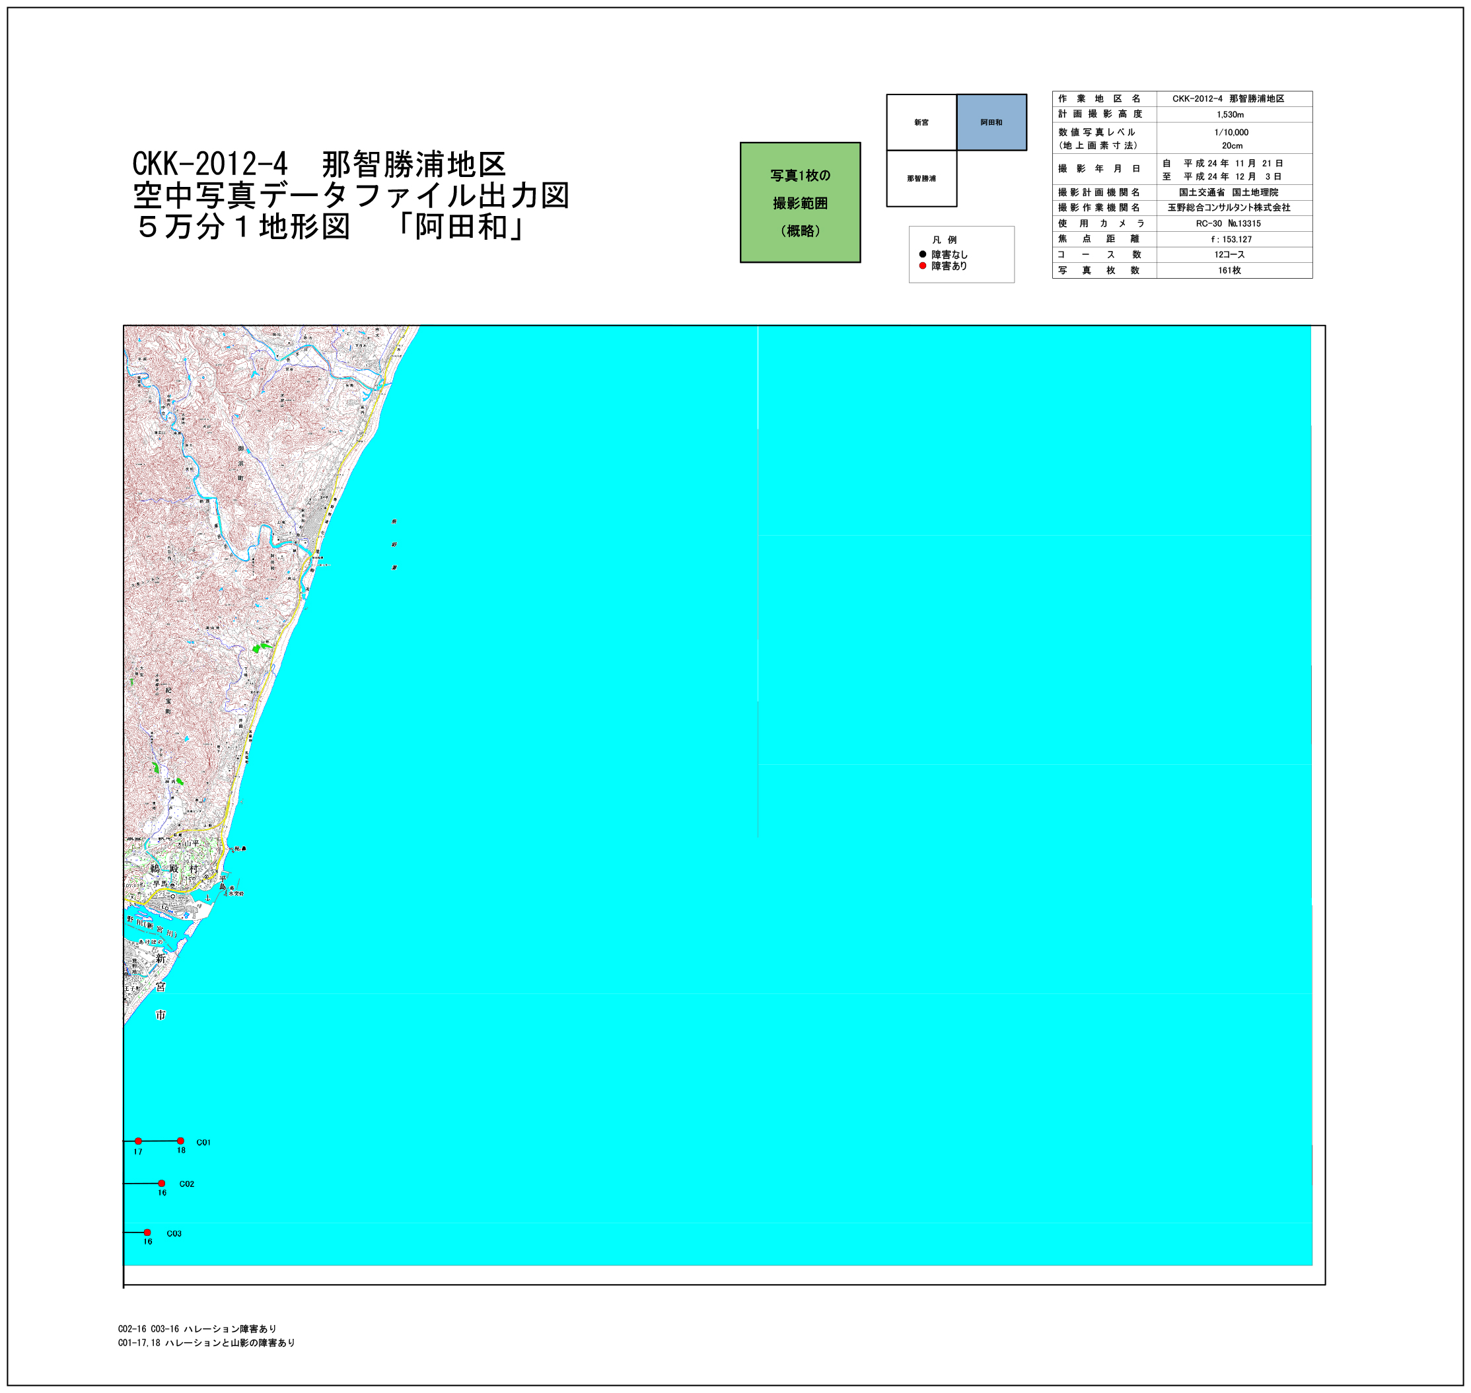Screen dimensions: 1471x1393
Task: Click the note 'C02-16 C03-16 ハレーション障害あり'
Action: [197, 1329]
